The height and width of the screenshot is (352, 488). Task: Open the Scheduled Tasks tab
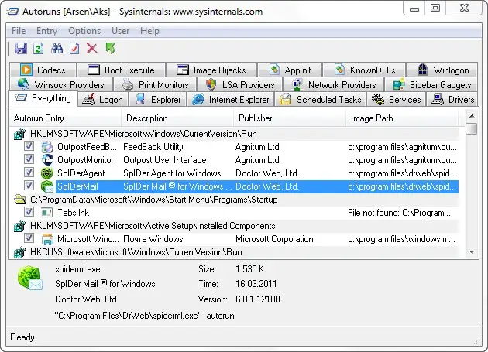[x=320, y=100]
